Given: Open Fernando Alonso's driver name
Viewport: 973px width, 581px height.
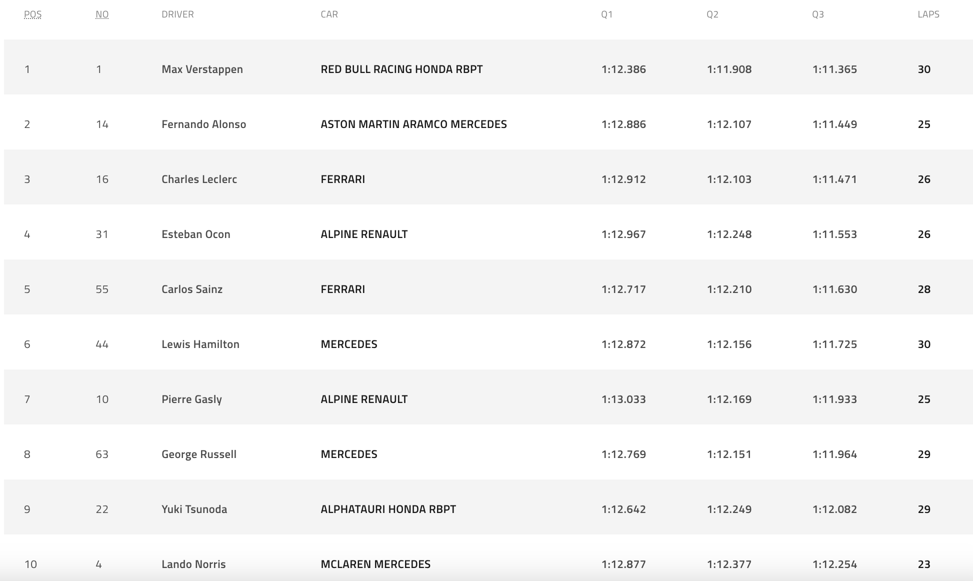Looking at the screenshot, I should point(203,124).
